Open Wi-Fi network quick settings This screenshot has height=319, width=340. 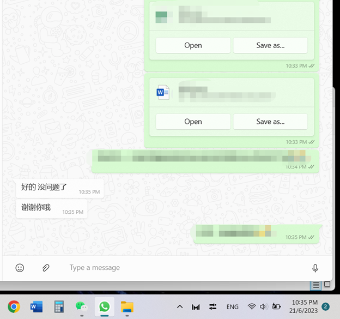point(252,307)
